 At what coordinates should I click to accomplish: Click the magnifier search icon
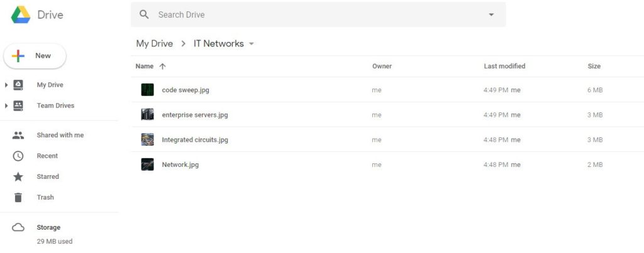(x=144, y=14)
